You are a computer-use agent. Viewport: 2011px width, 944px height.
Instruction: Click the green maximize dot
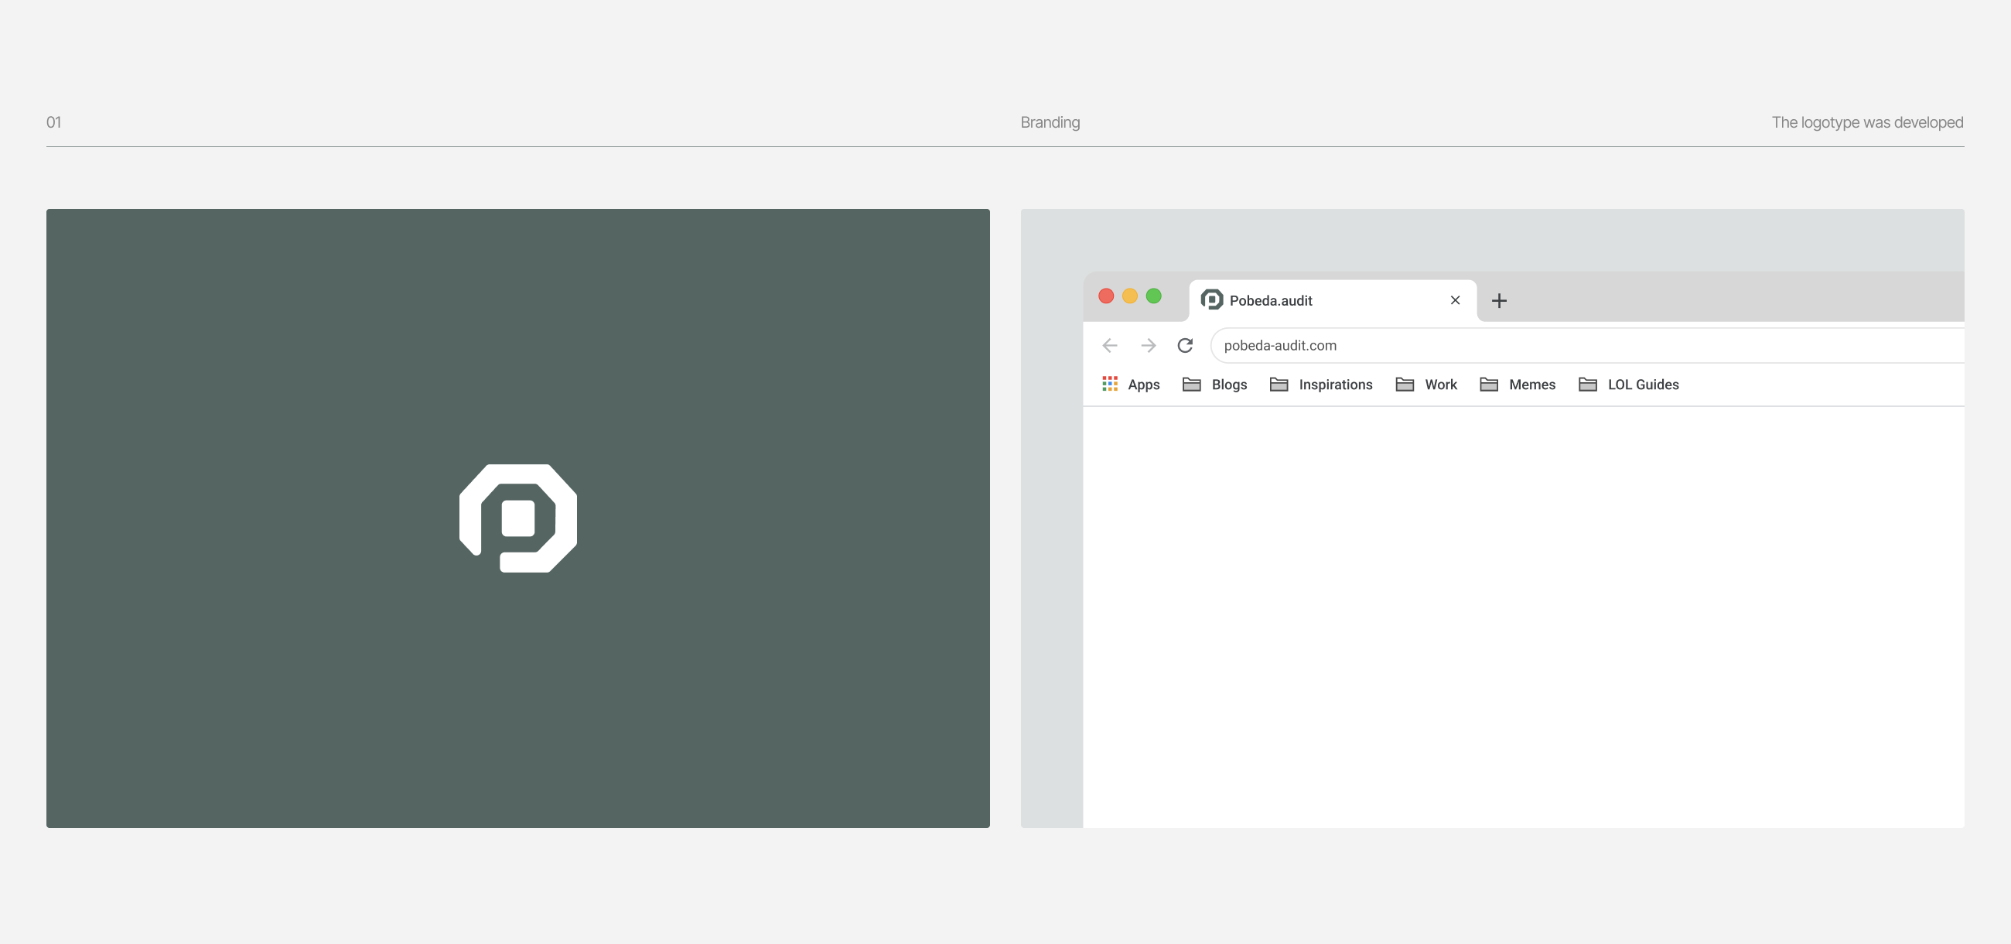pyautogui.click(x=1154, y=296)
